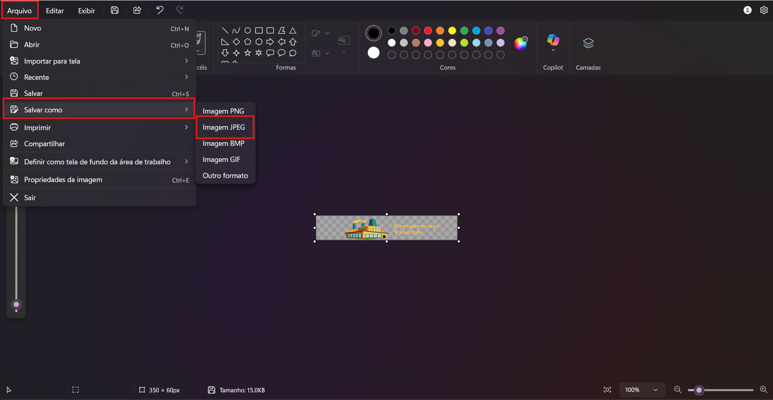Open the Arquivo menu
773x400 pixels.
coord(19,10)
